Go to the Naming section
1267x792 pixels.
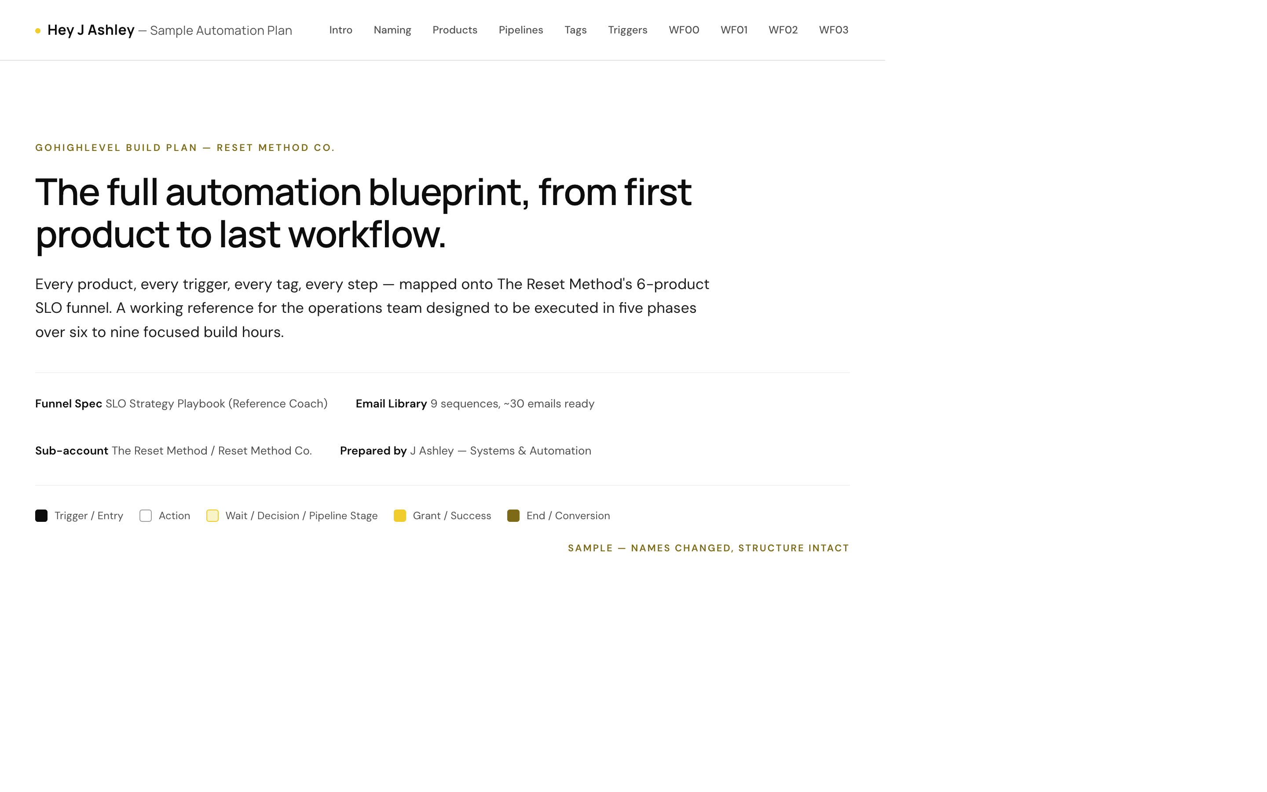coord(392,30)
